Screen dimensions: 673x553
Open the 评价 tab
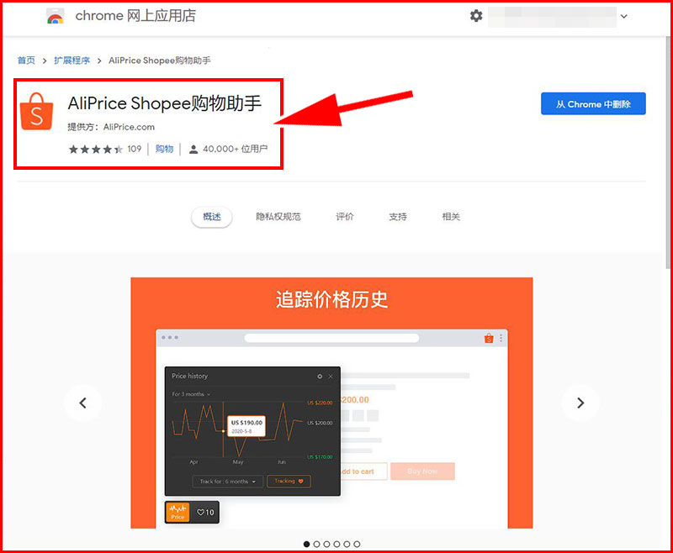344,217
